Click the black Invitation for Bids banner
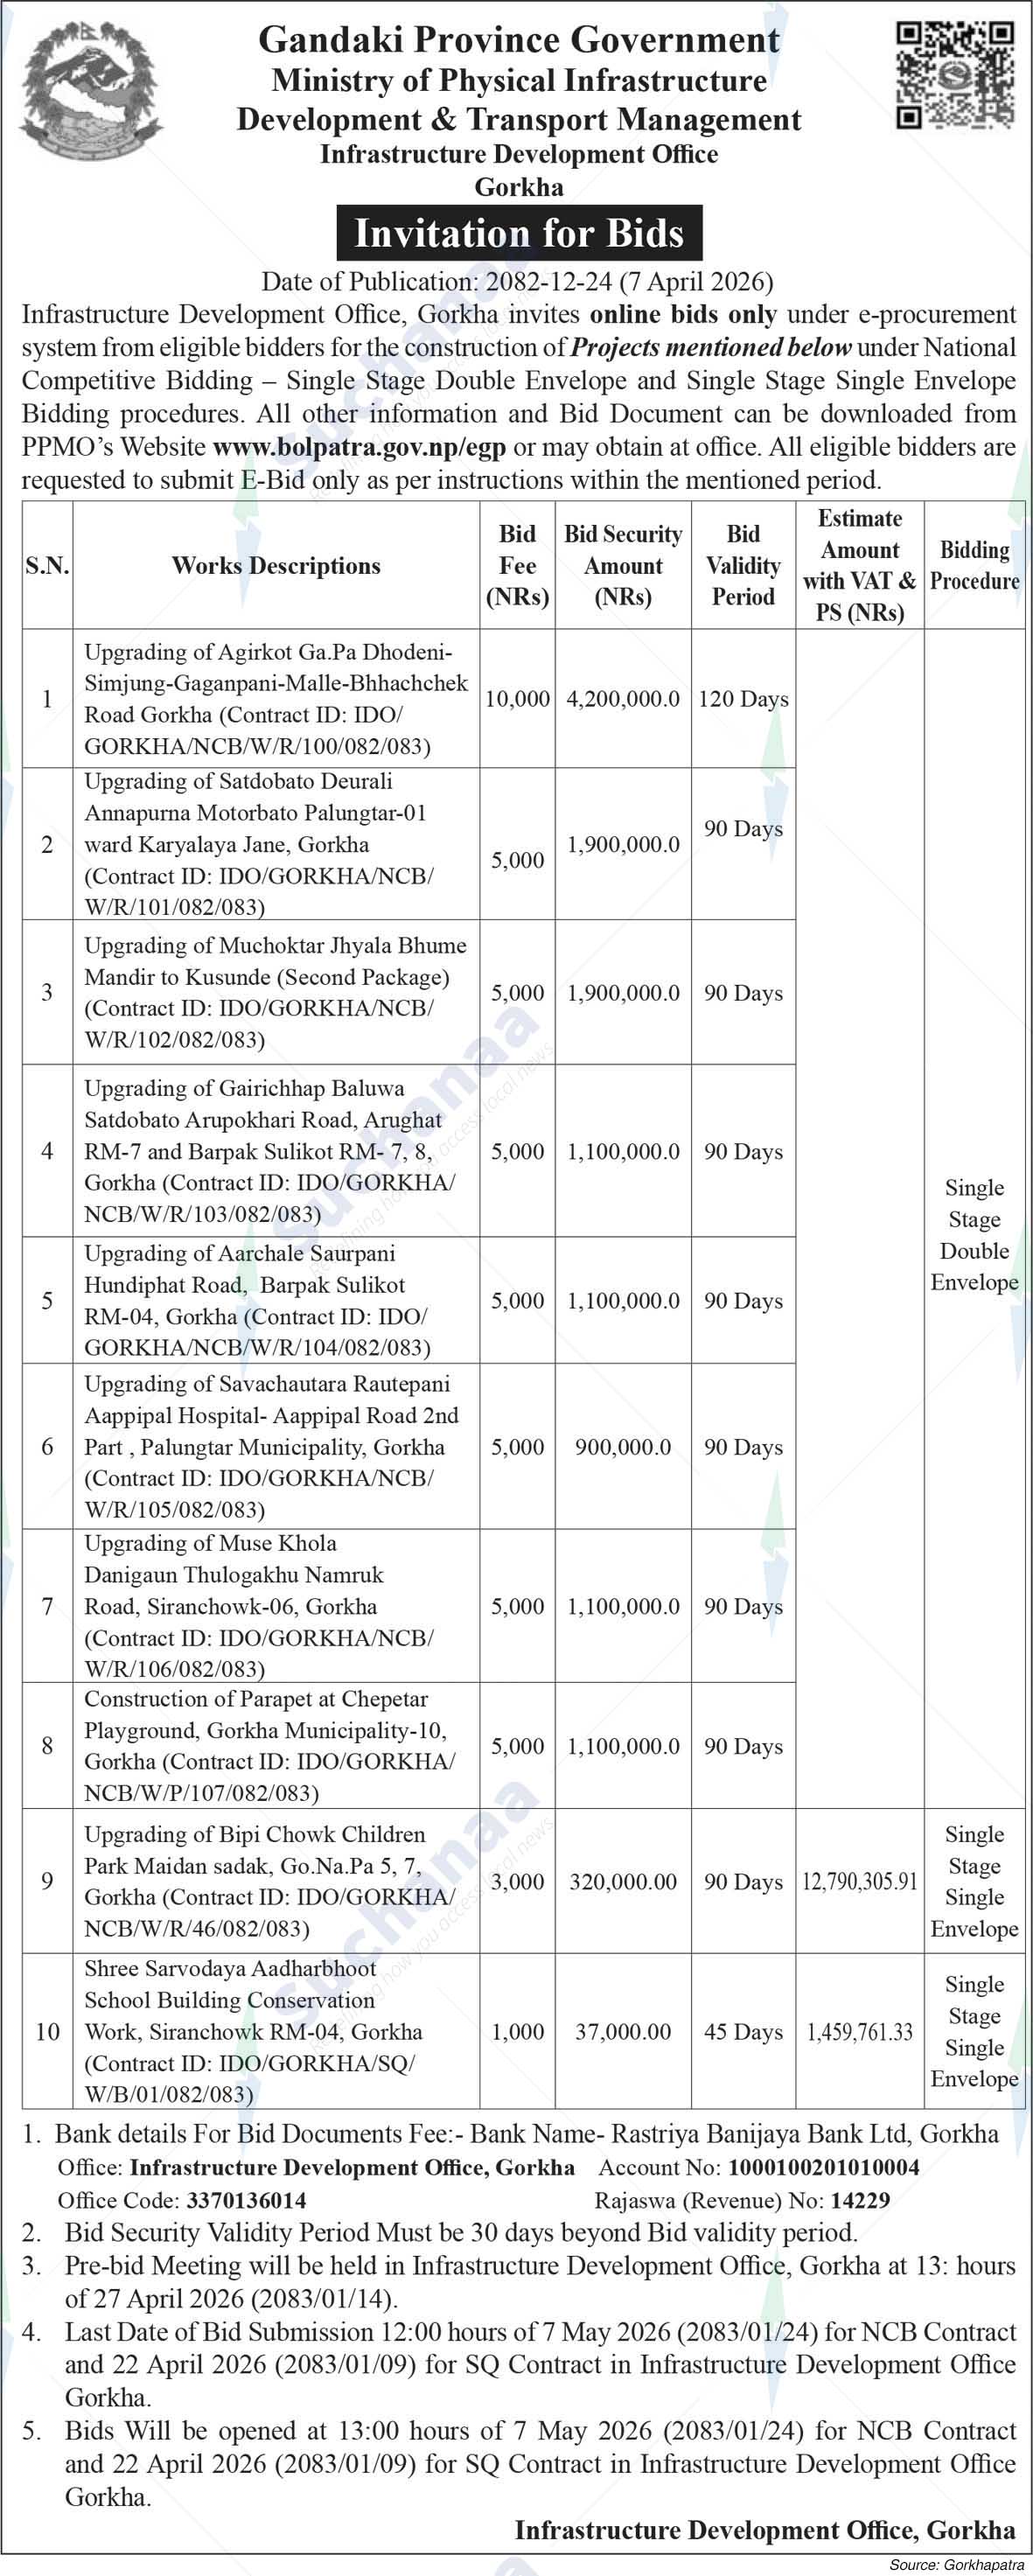This screenshot has width=1033, height=2576. pyautogui.click(x=519, y=233)
